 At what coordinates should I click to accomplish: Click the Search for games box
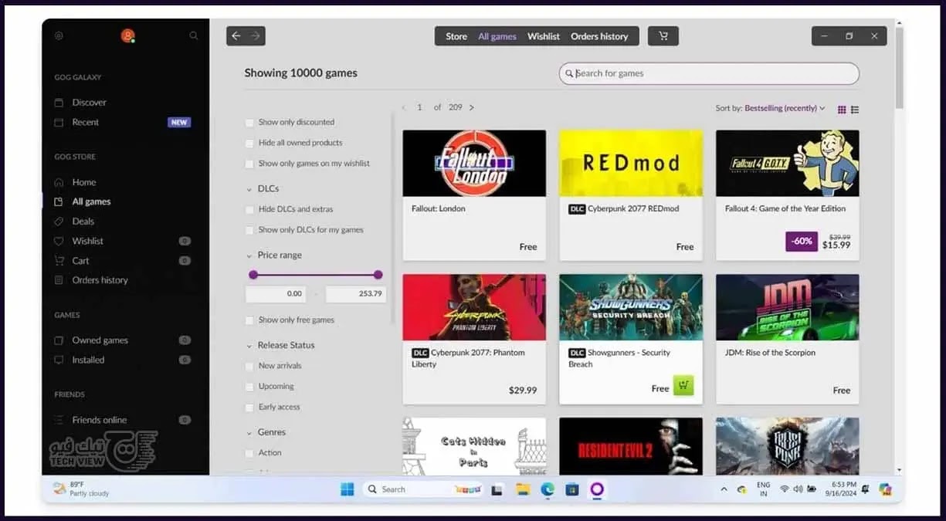click(x=709, y=73)
